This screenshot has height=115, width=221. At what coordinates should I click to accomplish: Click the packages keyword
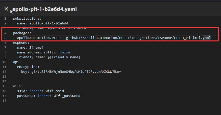22,33
